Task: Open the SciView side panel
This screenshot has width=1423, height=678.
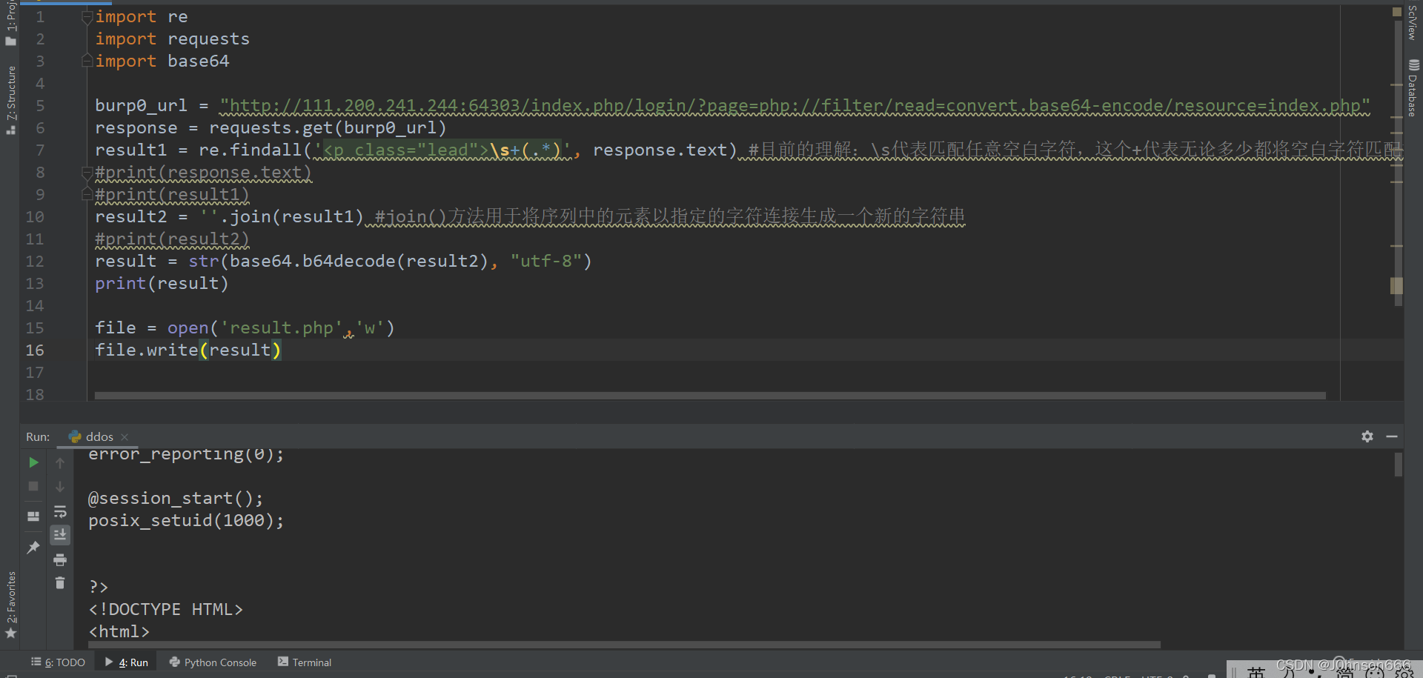Action: [x=1413, y=22]
